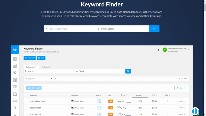206x116 pixels.
Task: Click the blue search button next to Global
Action: 128,71
